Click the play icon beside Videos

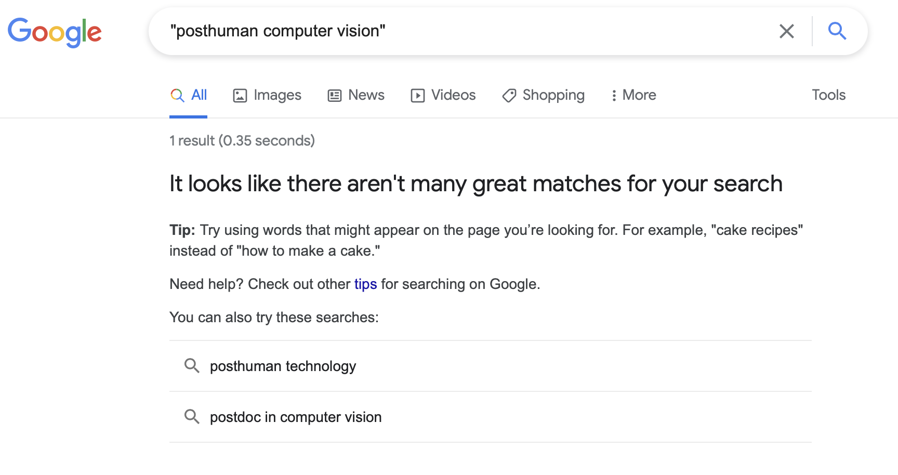(418, 96)
